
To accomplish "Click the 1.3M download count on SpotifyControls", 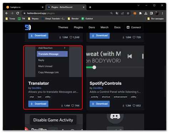I will [127, 106].
